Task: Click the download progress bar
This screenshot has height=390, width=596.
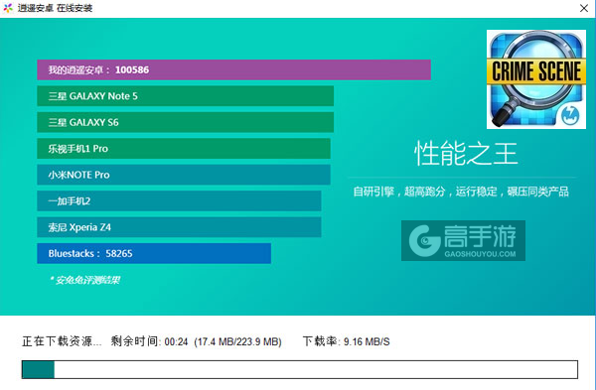Action: [x=300, y=369]
